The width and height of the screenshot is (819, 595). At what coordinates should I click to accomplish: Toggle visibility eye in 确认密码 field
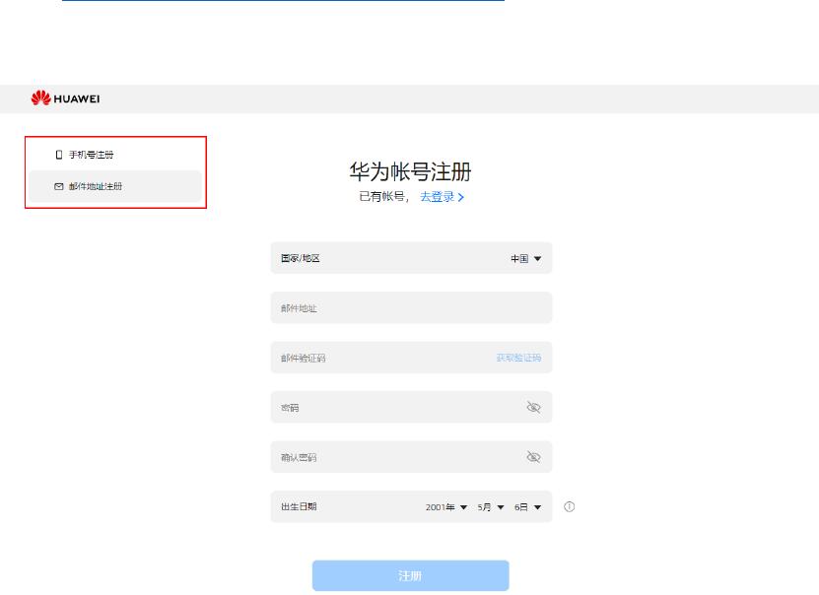click(533, 457)
